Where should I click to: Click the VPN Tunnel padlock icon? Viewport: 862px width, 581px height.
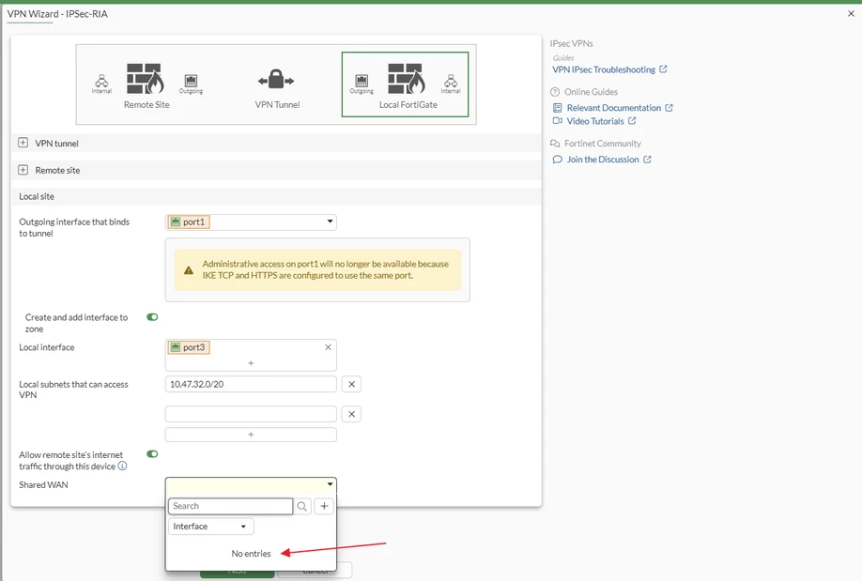click(x=276, y=80)
